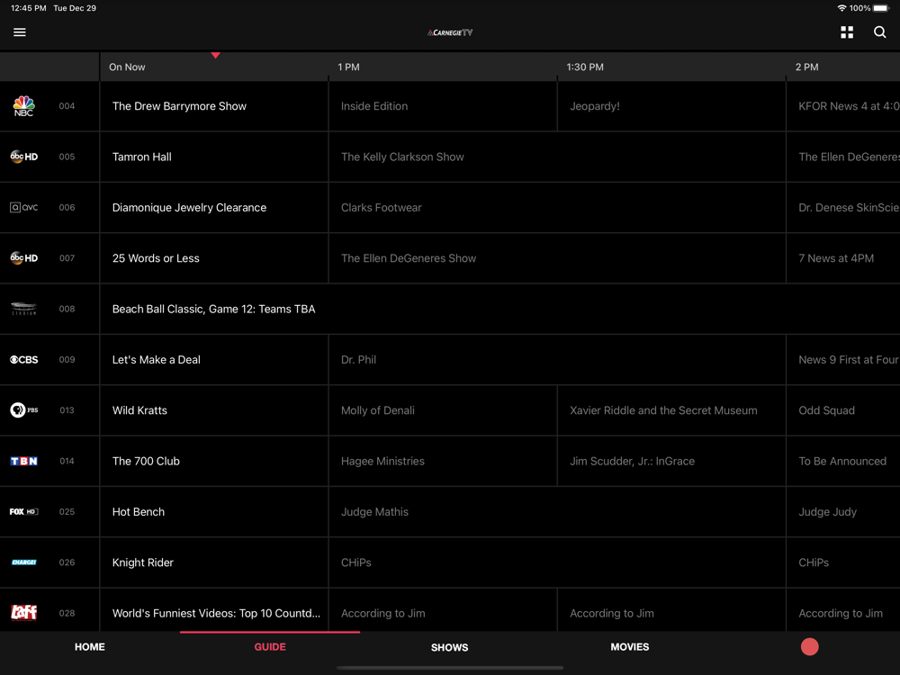Screen dimensions: 900x675
Task: Open Clarks Footwear listing
Action: 557,207
